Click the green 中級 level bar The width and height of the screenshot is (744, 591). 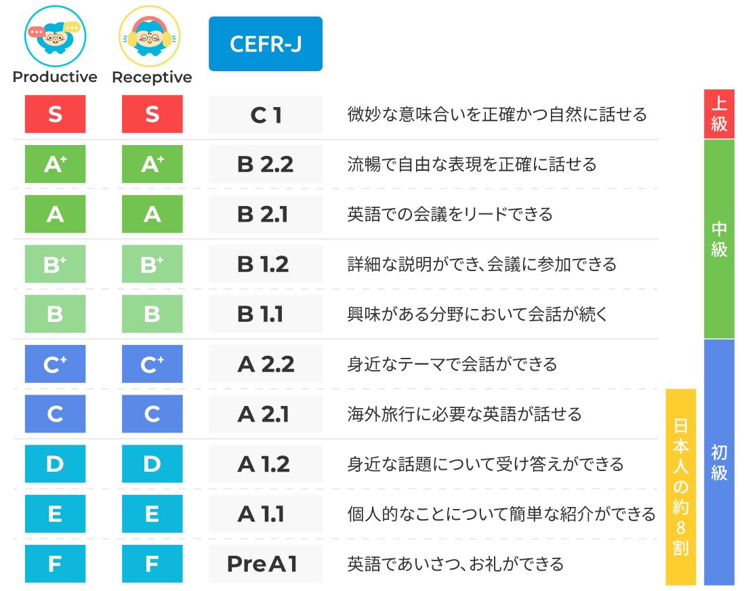tap(720, 239)
